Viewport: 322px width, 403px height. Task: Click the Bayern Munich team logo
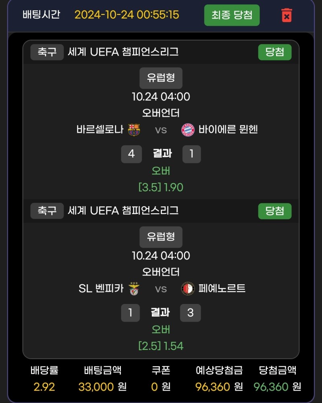(x=188, y=129)
